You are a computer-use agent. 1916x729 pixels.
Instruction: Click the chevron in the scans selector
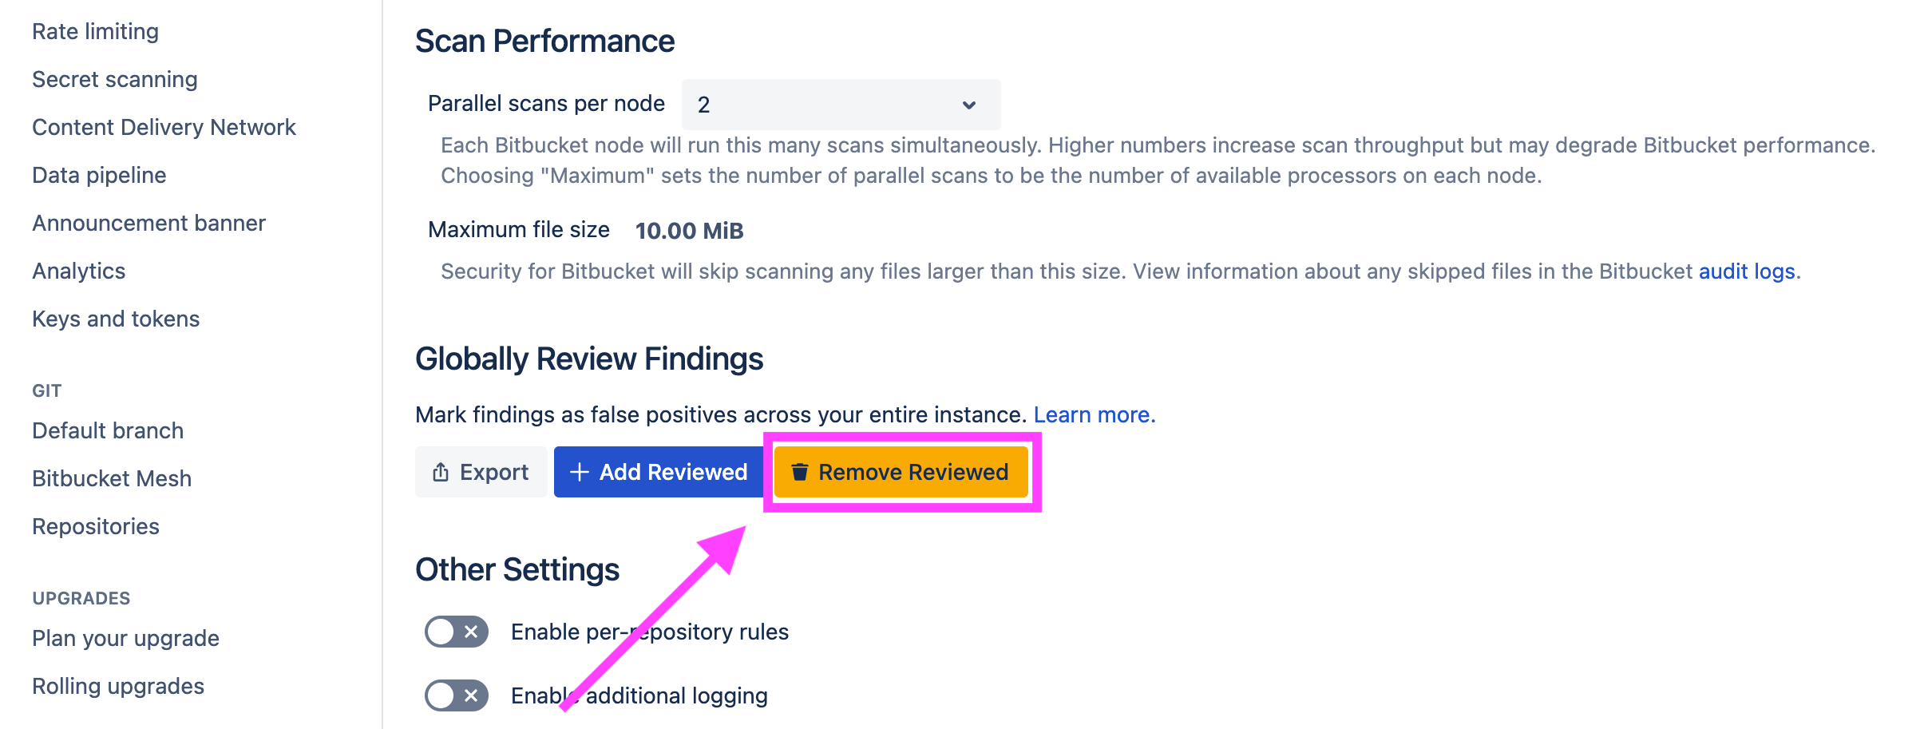point(969,104)
